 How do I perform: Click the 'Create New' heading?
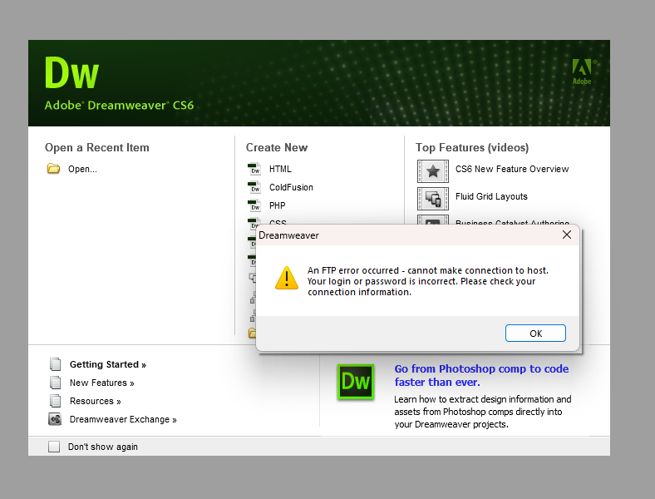point(277,147)
